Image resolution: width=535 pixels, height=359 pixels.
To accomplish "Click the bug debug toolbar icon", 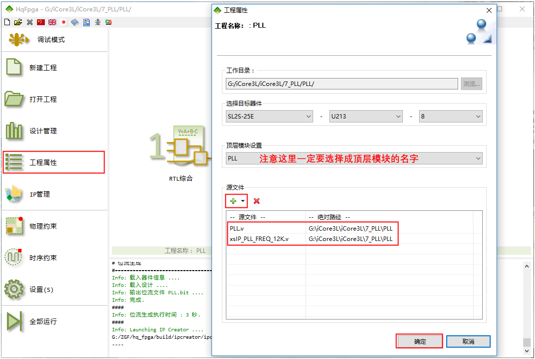I will tap(98, 22).
